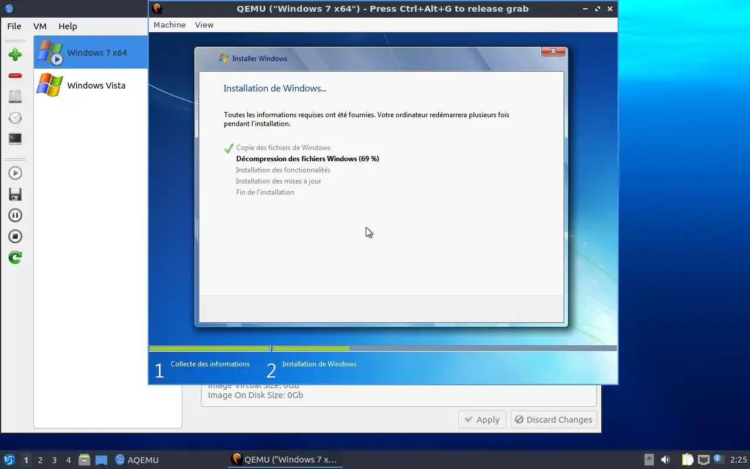This screenshot has height=469, width=750.
Task: Open the AQEMU VM menu
Action: [40, 26]
